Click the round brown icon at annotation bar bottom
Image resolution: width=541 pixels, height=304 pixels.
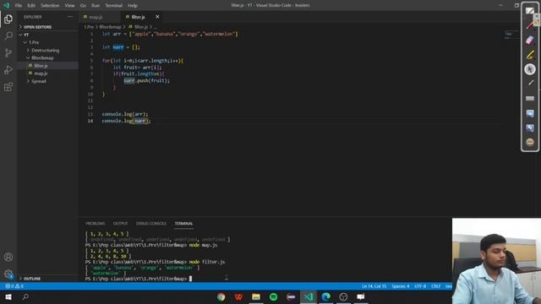530,142
